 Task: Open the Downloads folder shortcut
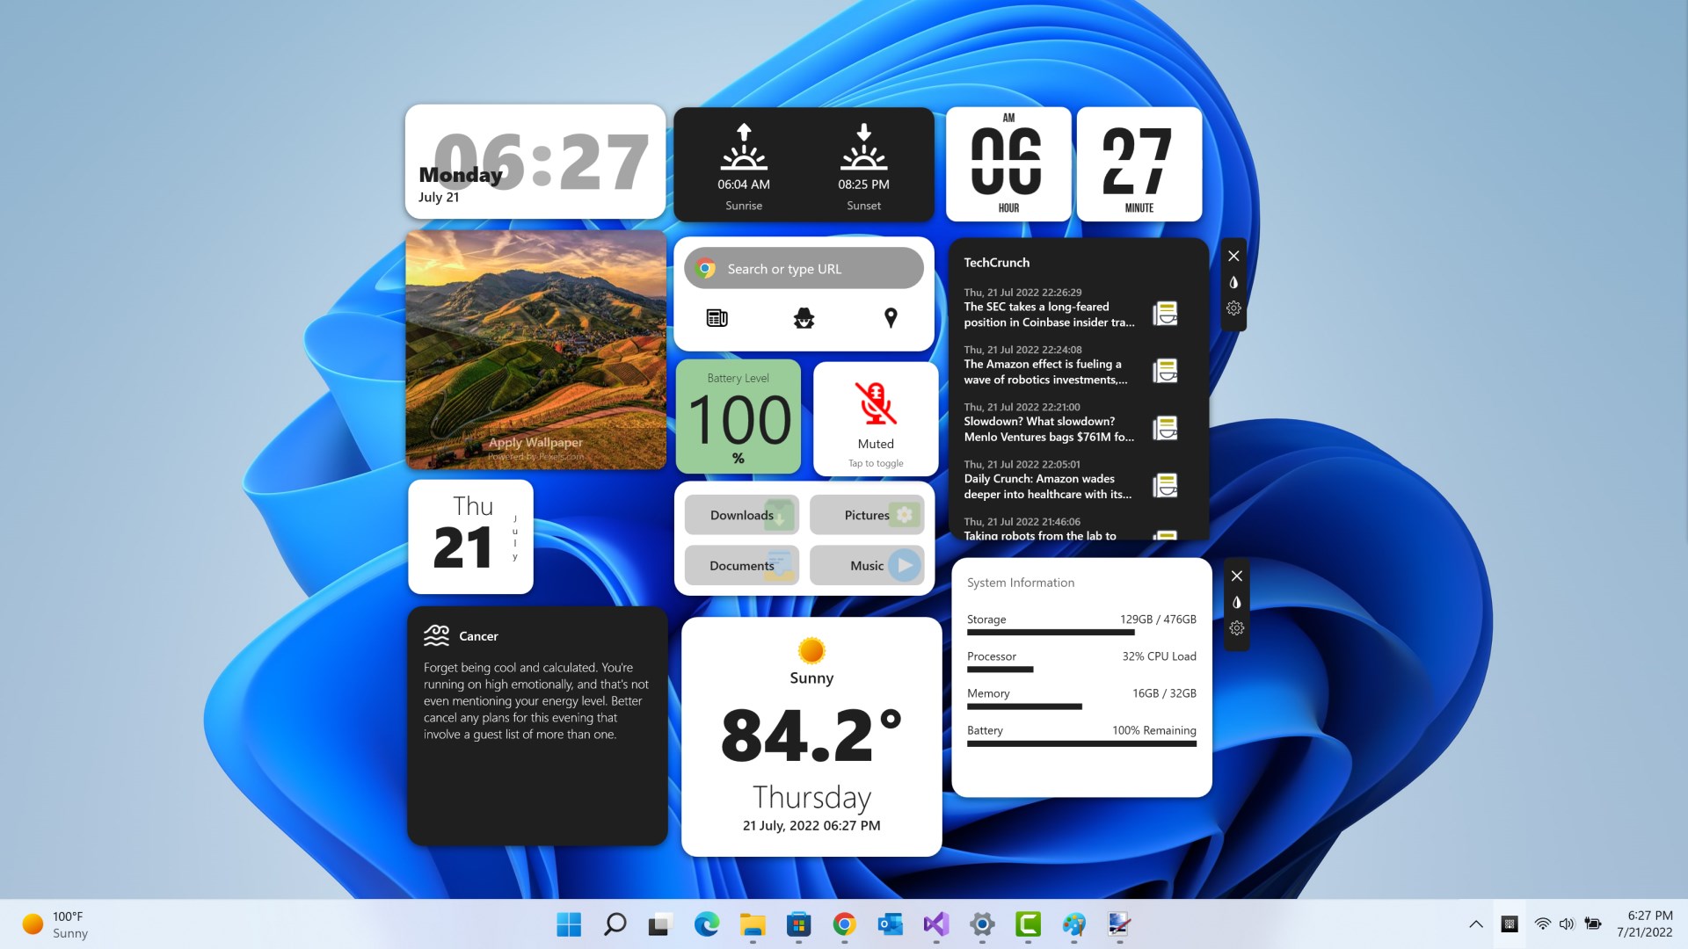[x=741, y=515]
